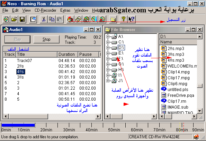This screenshot has height=141, width=206.
Task: Open the Edit menu
Action: click(x=15, y=10)
